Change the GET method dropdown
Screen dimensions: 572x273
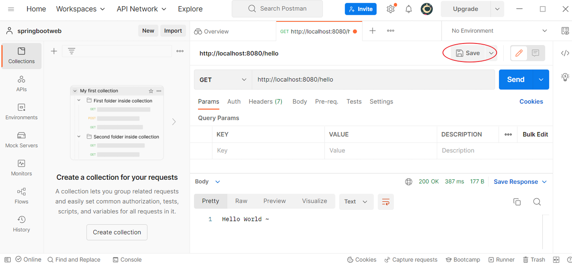click(223, 80)
